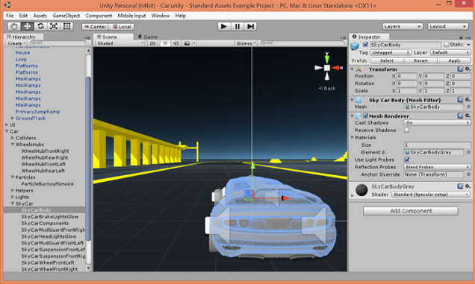The width and height of the screenshot is (475, 284).
Task: Enable the Static checkbox
Action: (446, 45)
